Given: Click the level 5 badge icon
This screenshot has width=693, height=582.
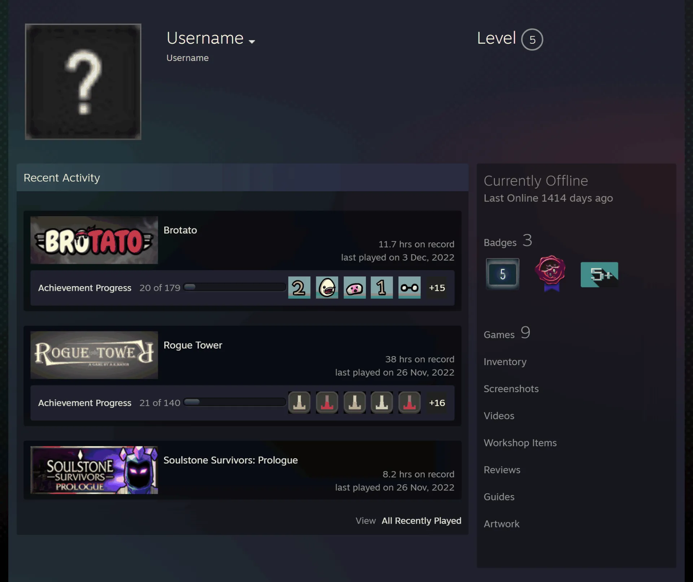Looking at the screenshot, I should tap(502, 274).
